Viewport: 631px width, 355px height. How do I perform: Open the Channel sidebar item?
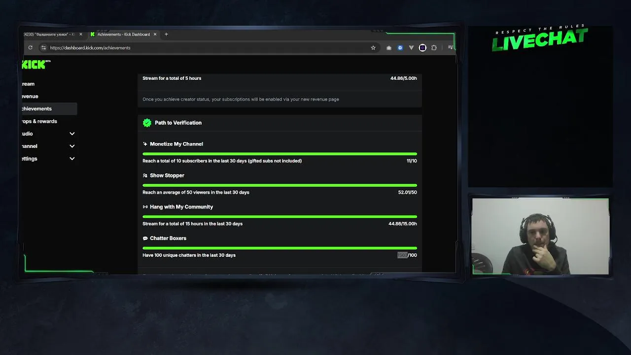coord(29,146)
